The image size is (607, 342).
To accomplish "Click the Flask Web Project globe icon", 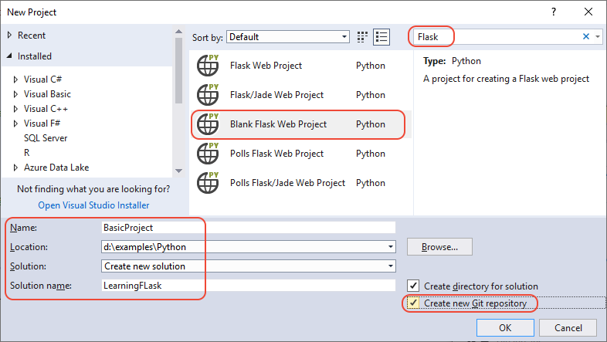I will (x=209, y=66).
